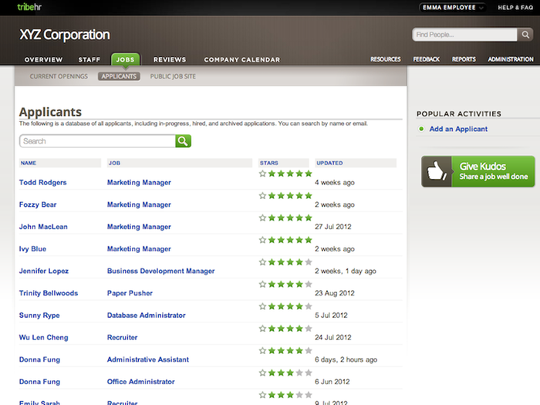This screenshot has height=405, width=540.
Task: Open the Overview tab
Action: 43,59
